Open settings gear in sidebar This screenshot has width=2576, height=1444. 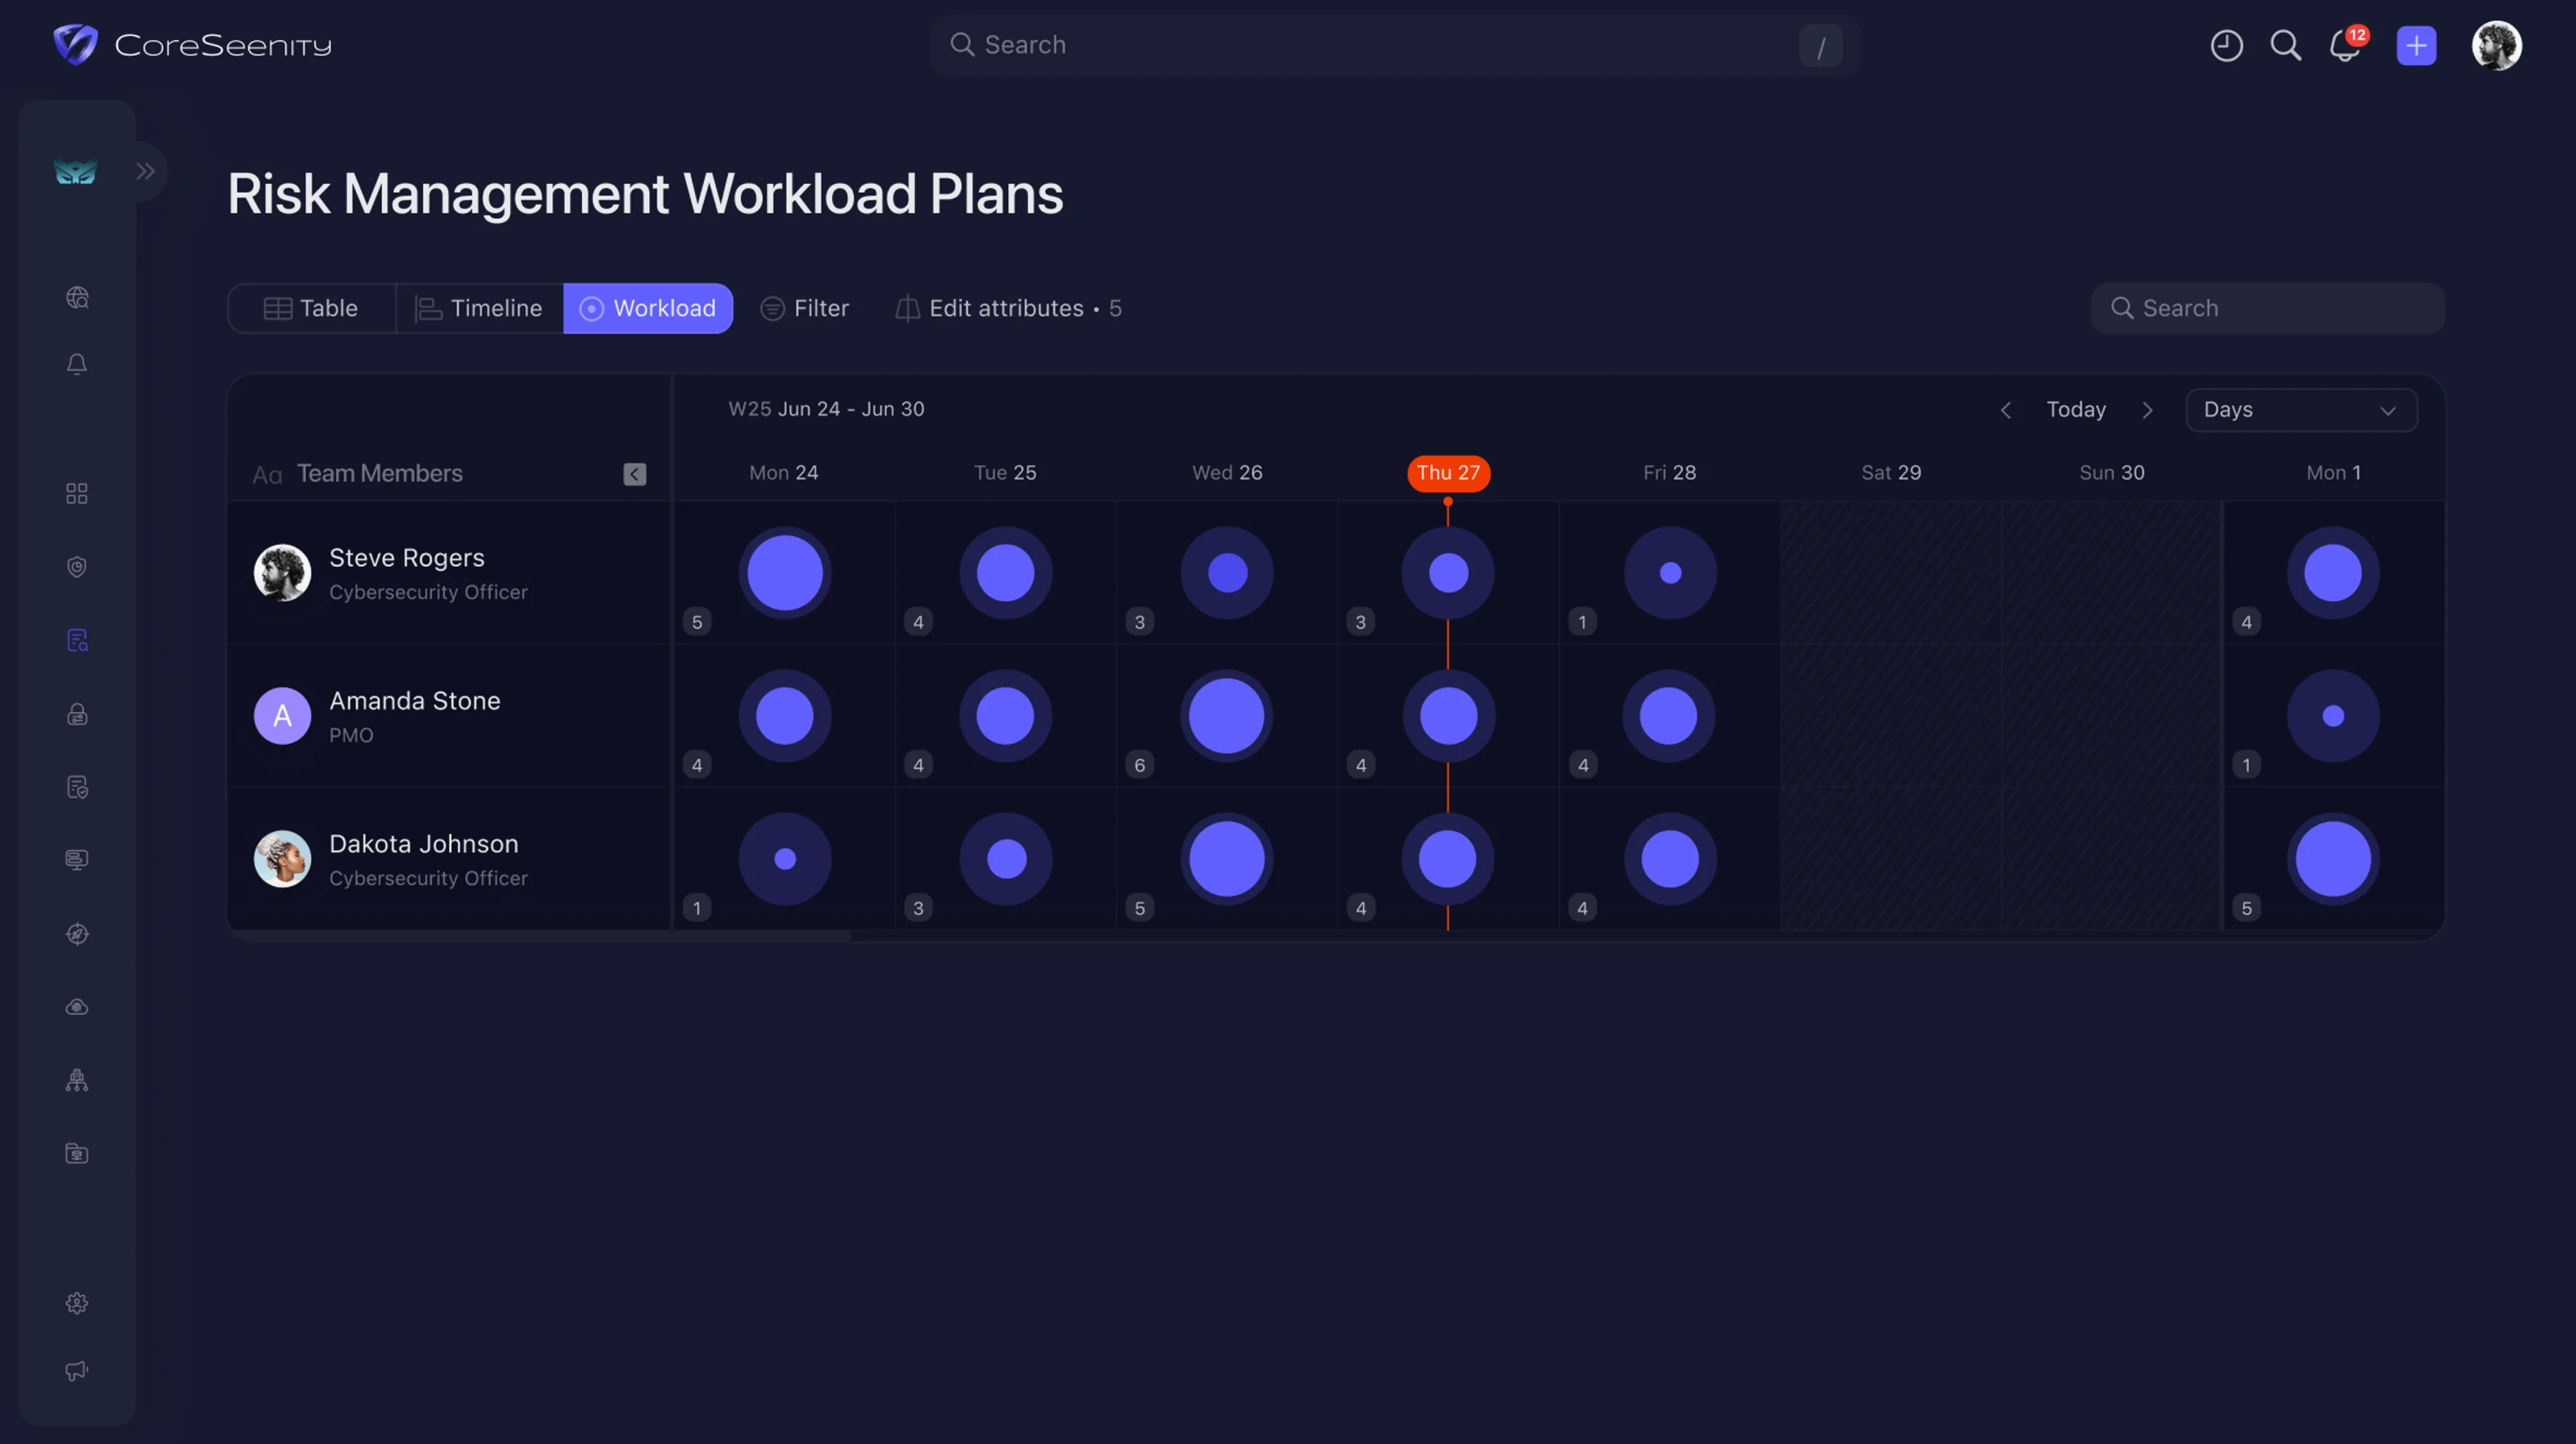pos(77,1303)
